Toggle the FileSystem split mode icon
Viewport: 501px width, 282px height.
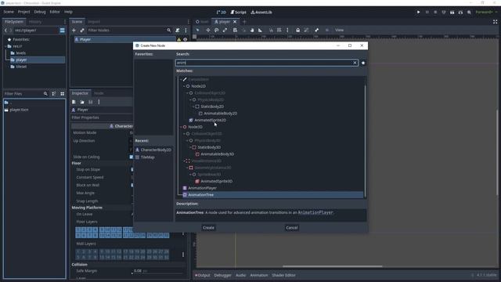click(63, 31)
